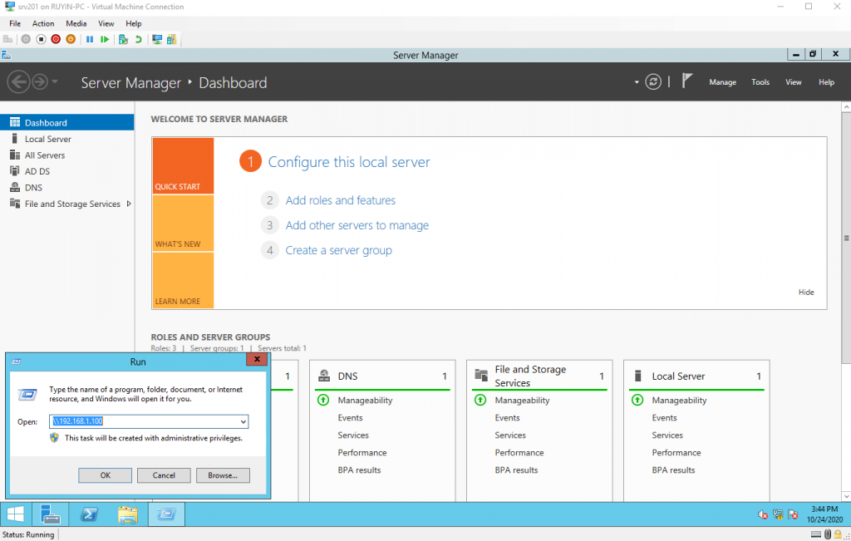Open the Action menu
Viewport: 851px width, 541px height.
pos(43,23)
